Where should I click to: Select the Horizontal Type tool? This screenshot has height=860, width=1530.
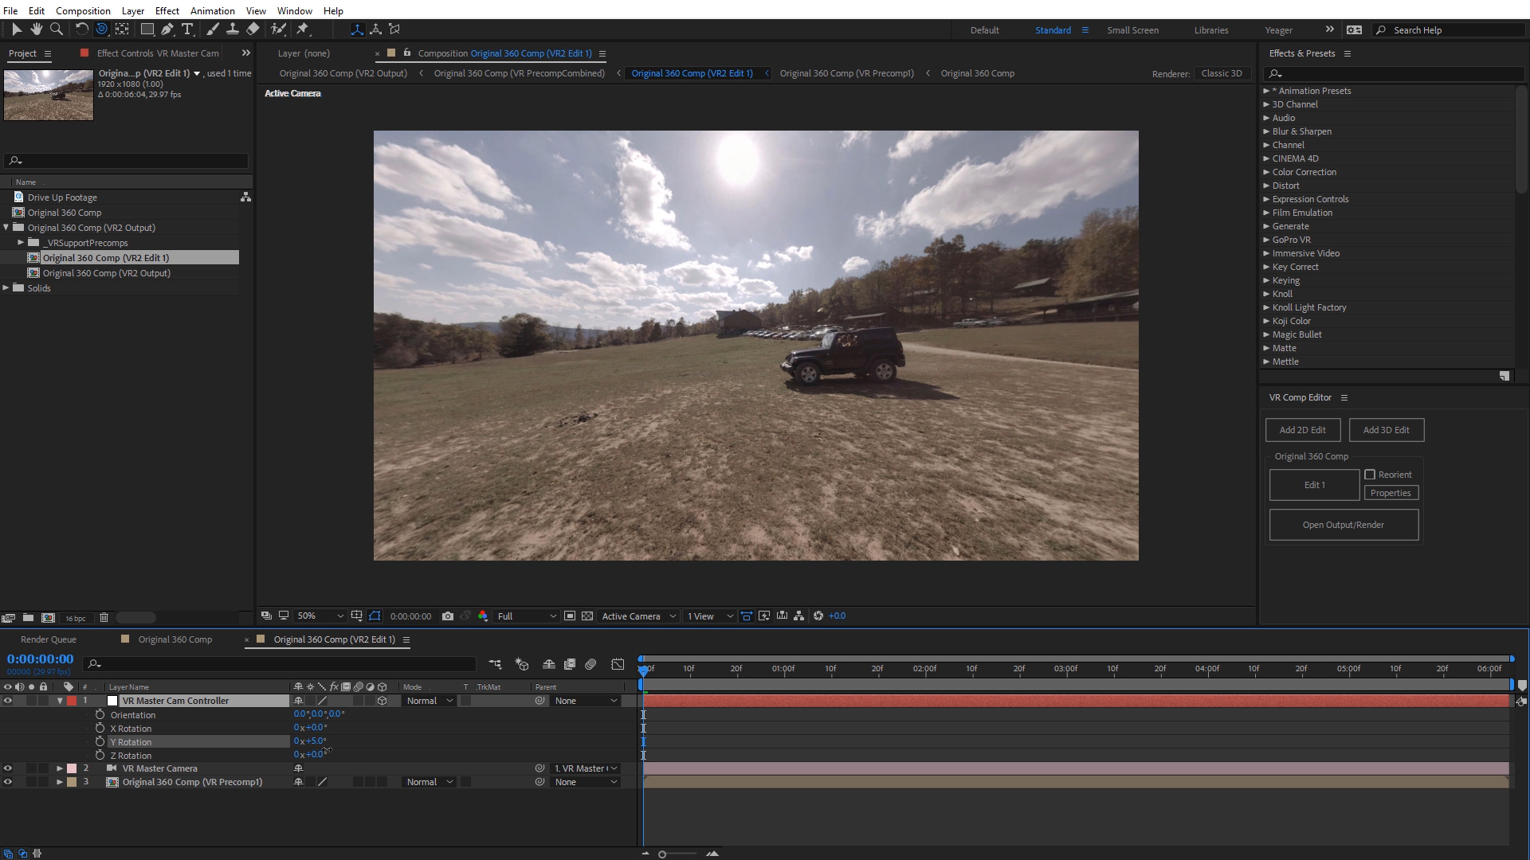[x=187, y=29]
